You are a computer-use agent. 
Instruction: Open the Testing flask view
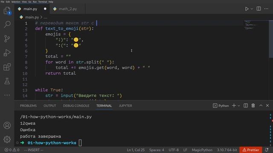(x=7, y=81)
